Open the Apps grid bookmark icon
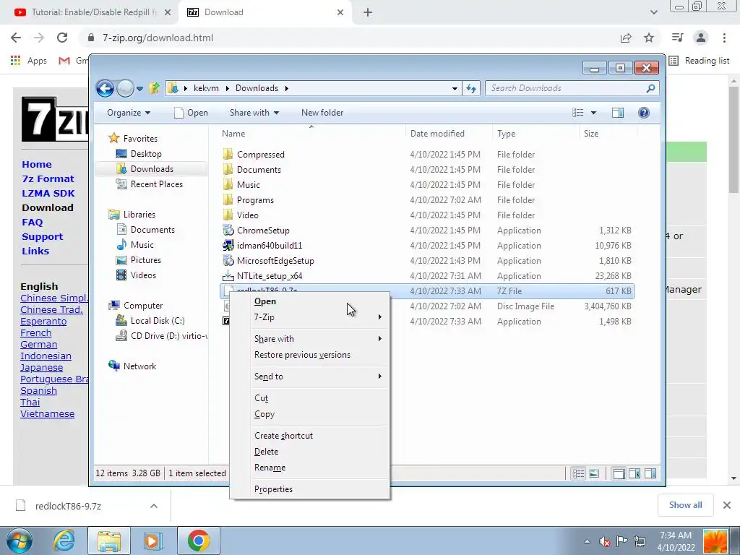The width and height of the screenshot is (740, 555). pos(16,61)
